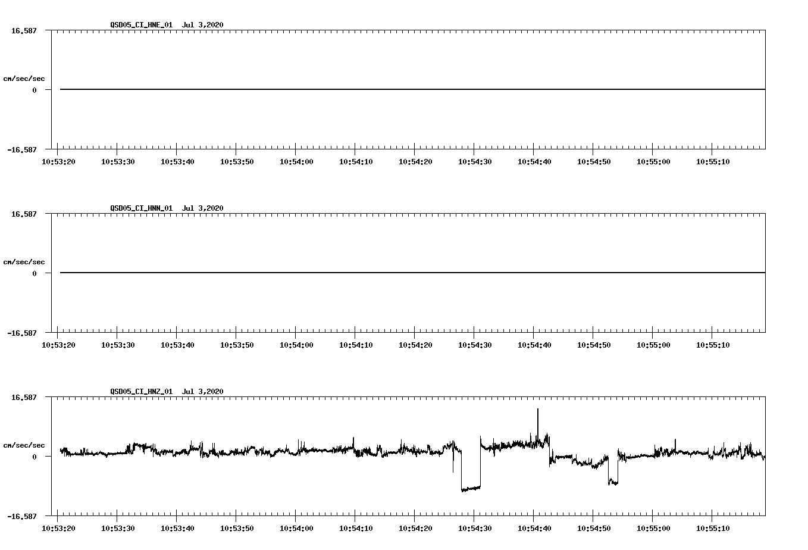Click the 10:53:50 time label under HNZ chart
The height and width of the screenshot is (550, 808).
237,528
